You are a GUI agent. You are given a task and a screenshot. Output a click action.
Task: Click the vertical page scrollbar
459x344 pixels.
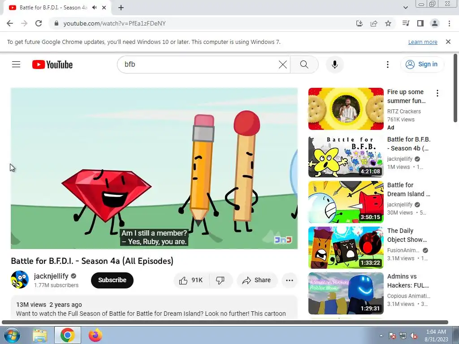(x=455, y=88)
